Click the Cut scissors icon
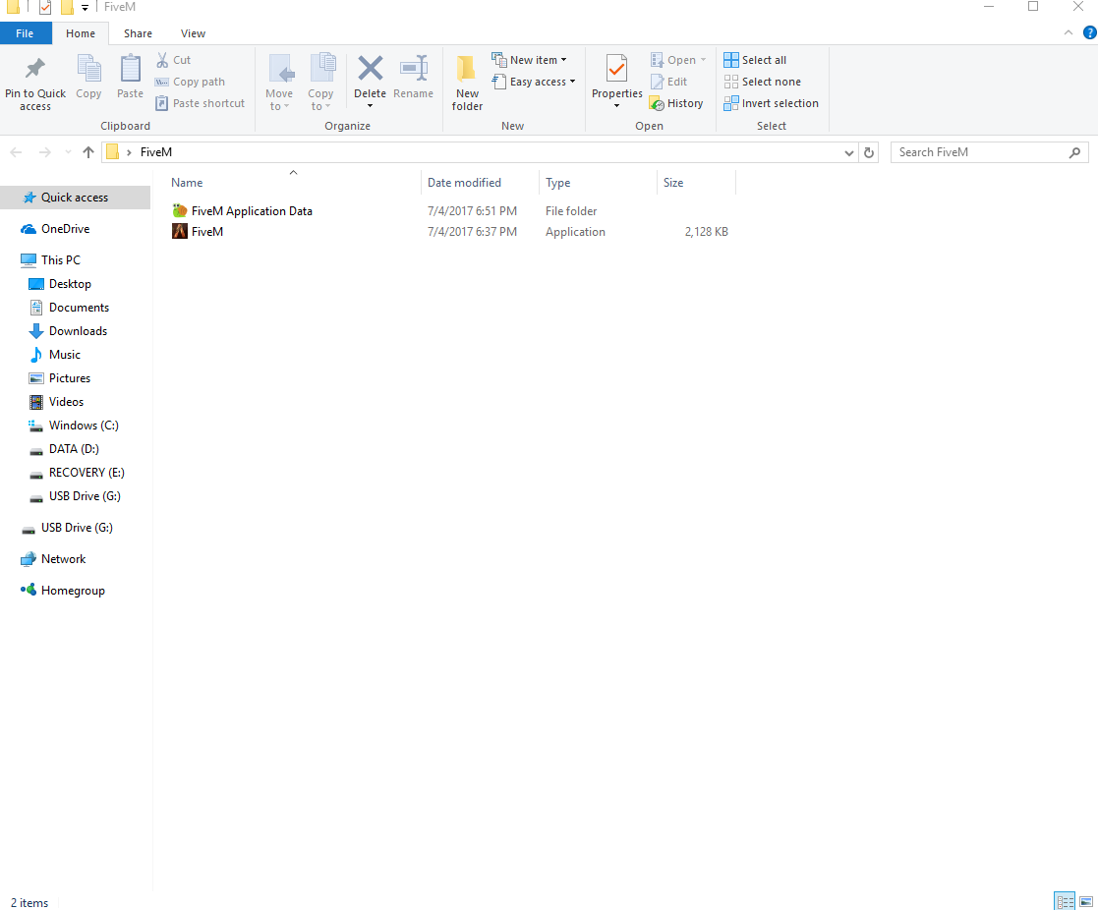This screenshot has height=910, width=1098. tap(162, 60)
